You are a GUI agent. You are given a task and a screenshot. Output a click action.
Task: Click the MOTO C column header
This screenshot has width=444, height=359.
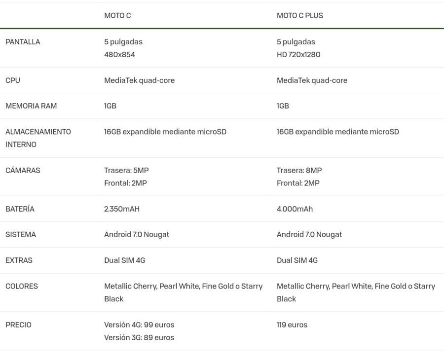[117, 16]
